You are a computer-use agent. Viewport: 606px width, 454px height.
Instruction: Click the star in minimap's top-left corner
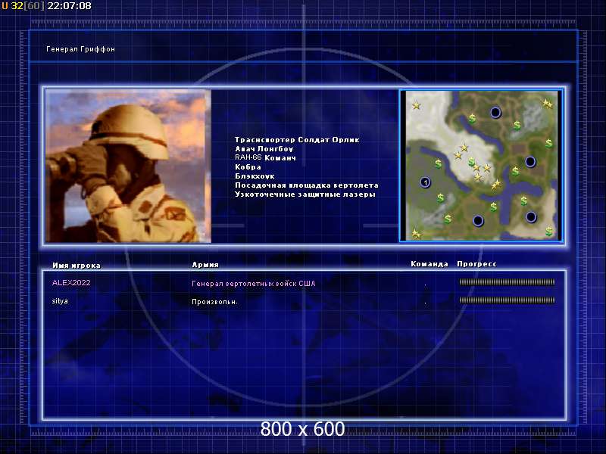tap(416, 105)
